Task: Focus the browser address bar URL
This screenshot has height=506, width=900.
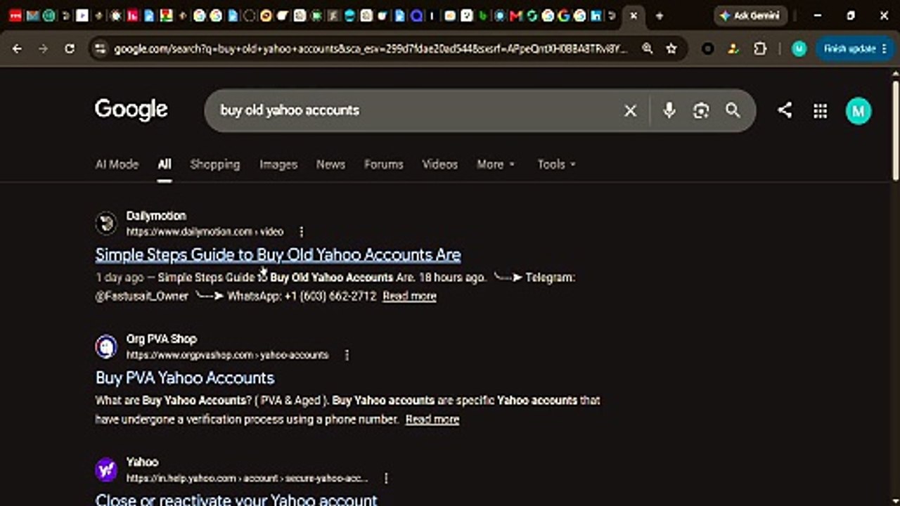Action: click(x=371, y=48)
